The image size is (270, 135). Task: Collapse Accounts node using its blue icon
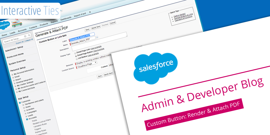(27, 119)
